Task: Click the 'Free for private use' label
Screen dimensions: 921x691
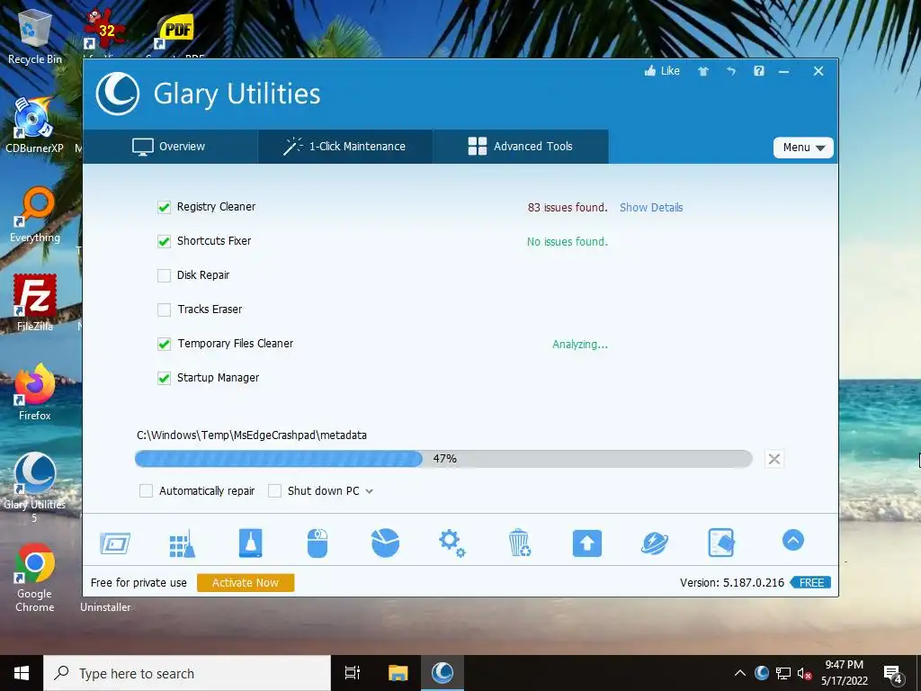Action: (x=139, y=583)
